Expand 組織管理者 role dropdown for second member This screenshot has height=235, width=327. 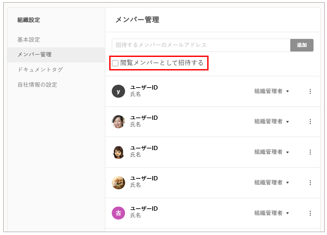pyautogui.click(x=271, y=122)
